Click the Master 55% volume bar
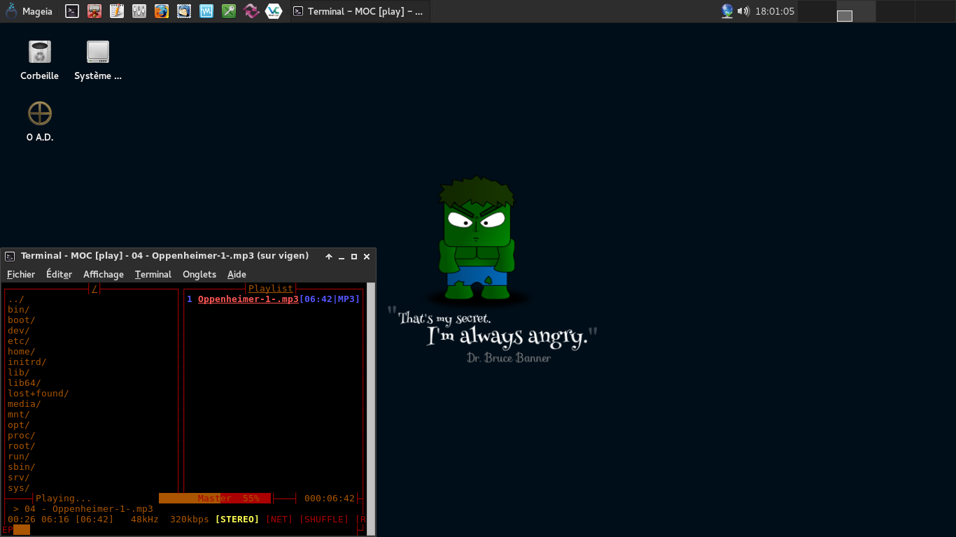This screenshot has height=537, width=956. pyautogui.click(x=215, y=499)
